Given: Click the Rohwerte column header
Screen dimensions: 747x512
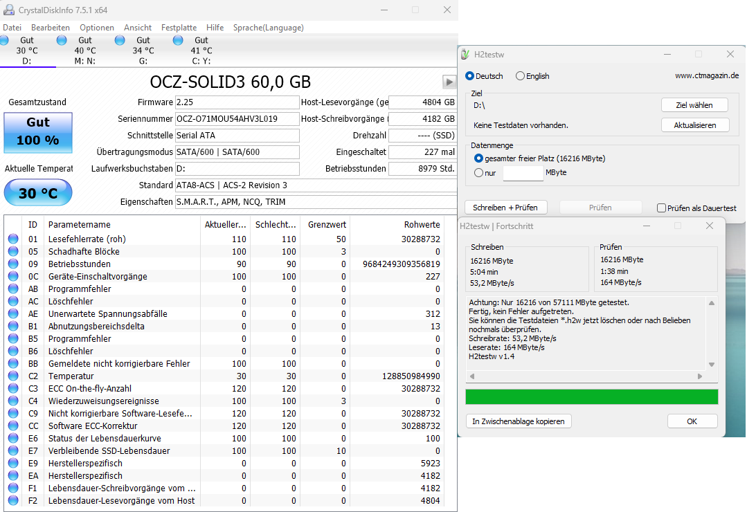Looking at the screenshot, I should 422,224.
